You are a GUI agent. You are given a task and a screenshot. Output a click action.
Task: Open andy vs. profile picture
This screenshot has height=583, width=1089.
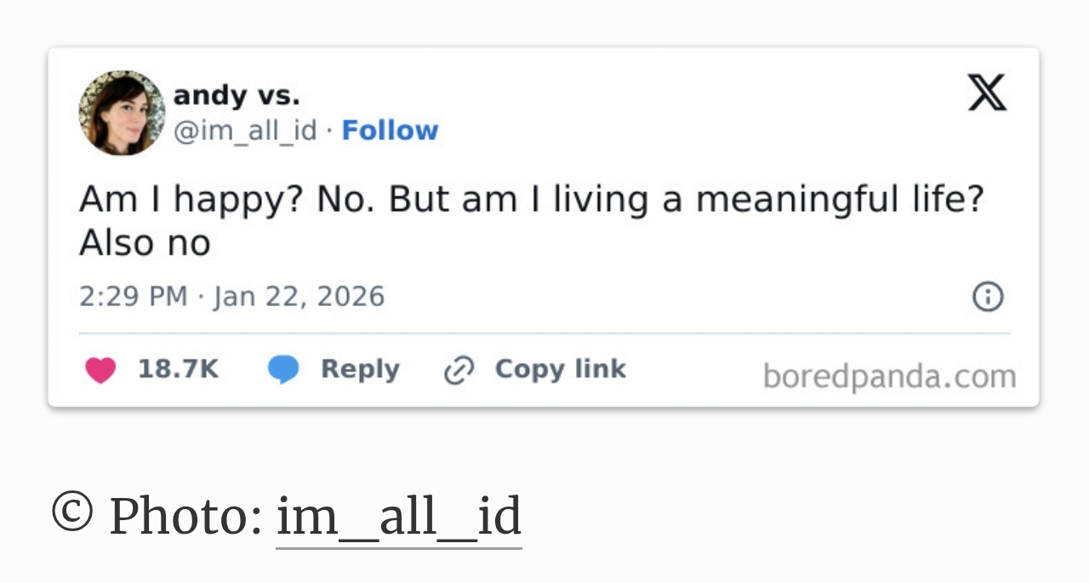tap(122, 113)
